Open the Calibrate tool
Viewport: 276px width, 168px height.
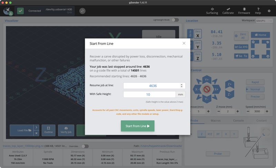[228, 11]
